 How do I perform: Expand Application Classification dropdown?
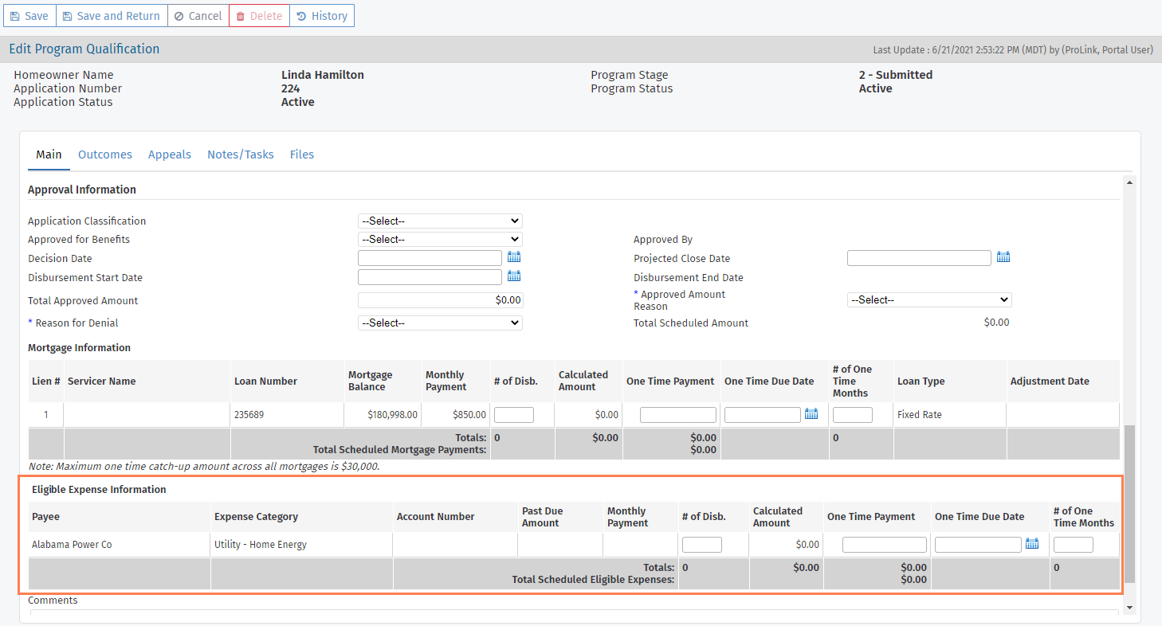point(440,221)
